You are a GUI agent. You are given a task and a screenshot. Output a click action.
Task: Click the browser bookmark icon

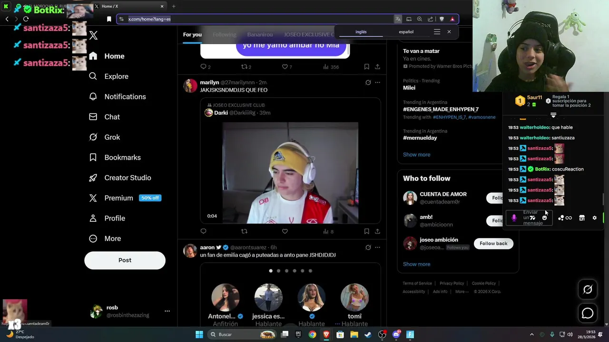point(109,19)
